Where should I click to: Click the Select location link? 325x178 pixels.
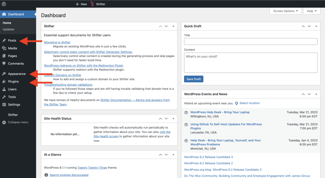point(249,103)
